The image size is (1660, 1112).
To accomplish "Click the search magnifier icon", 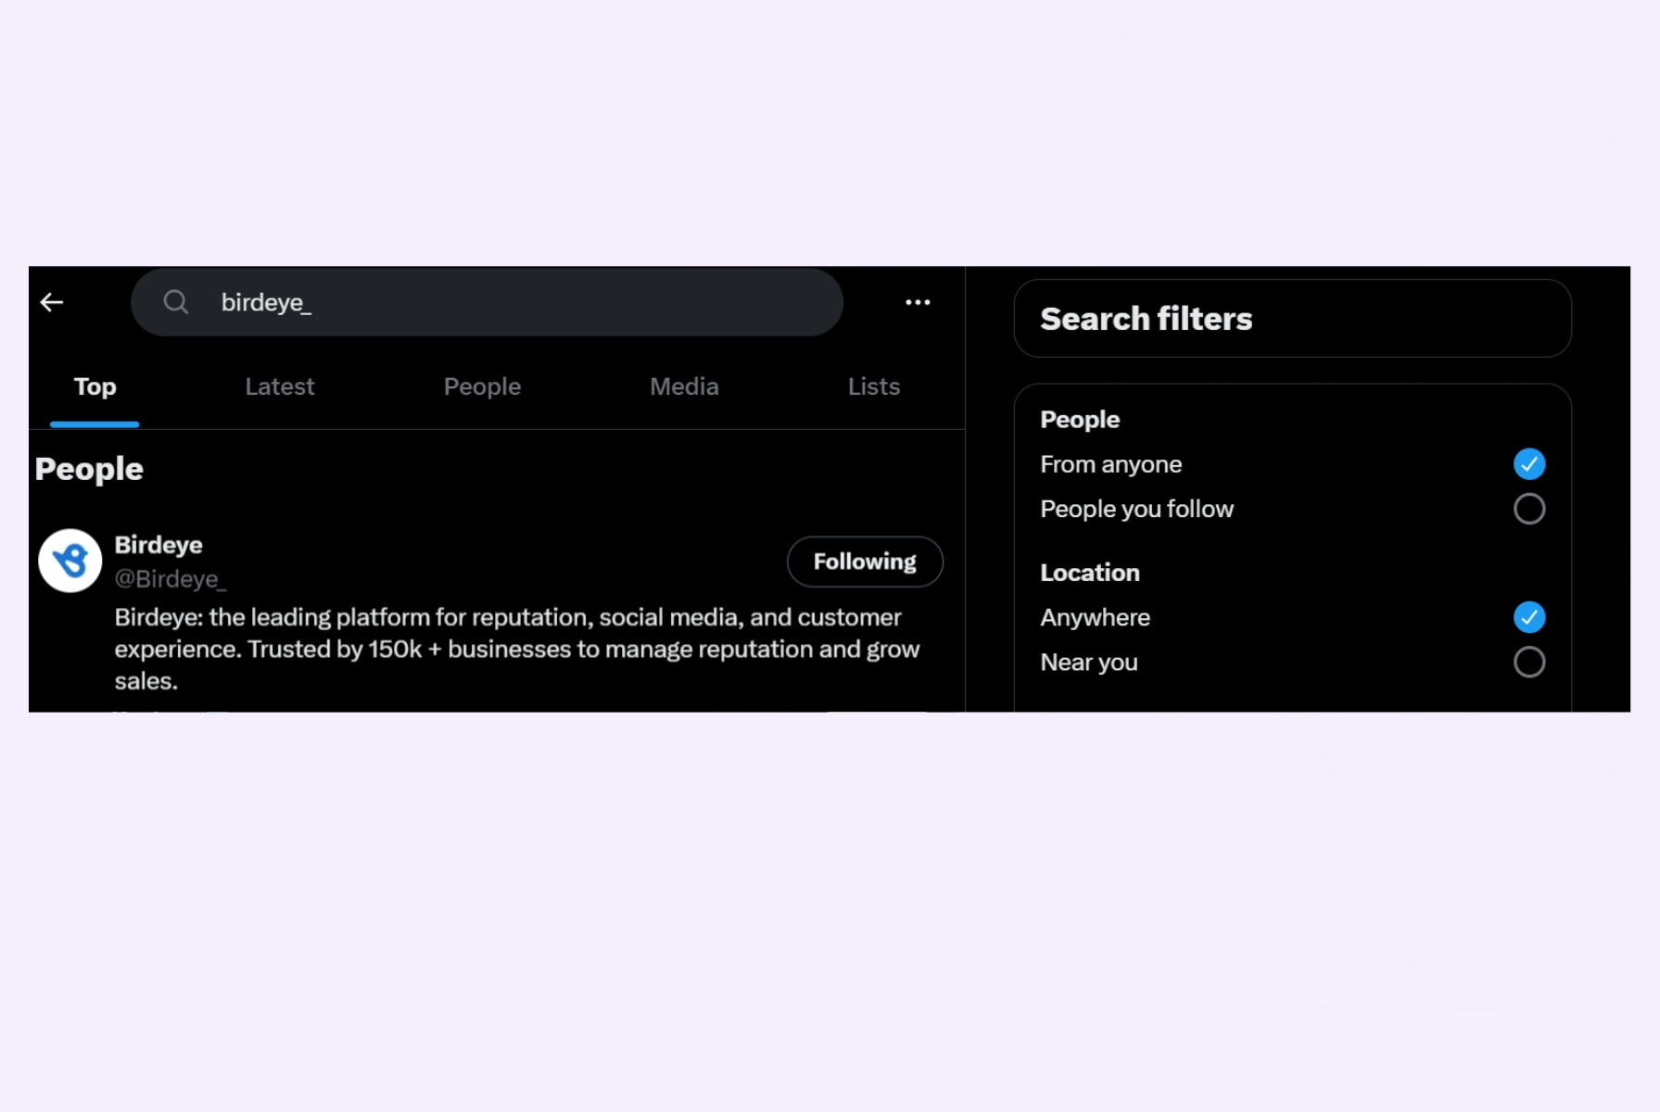I will coord(176,302).
